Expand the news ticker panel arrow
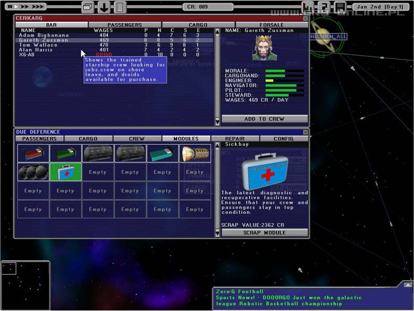The height and width of the screenshot is (311, 414). click(408, 284)
